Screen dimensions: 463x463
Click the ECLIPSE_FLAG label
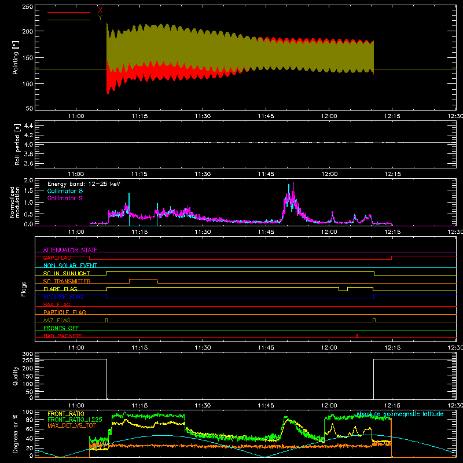pos(63,297)
